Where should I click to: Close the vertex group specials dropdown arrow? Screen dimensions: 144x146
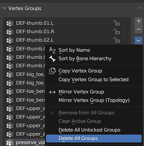tap(139, 40)
